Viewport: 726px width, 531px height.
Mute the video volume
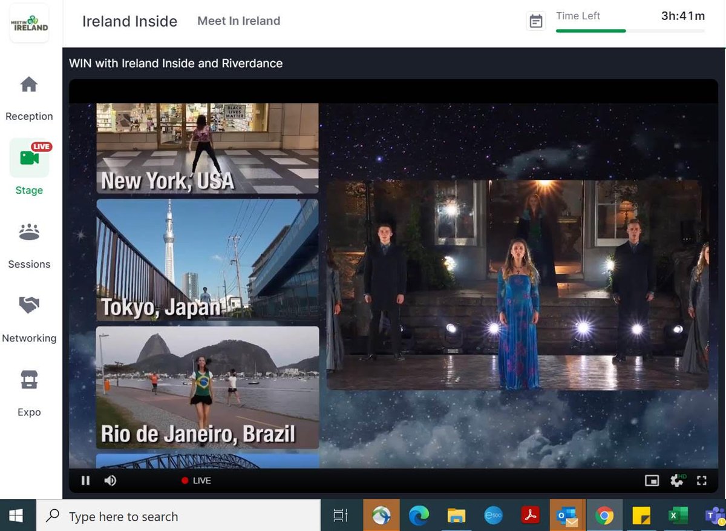(x=110, y=481)
